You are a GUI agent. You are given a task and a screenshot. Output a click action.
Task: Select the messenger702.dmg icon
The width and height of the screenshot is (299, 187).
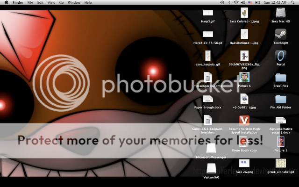coord(208,77)
